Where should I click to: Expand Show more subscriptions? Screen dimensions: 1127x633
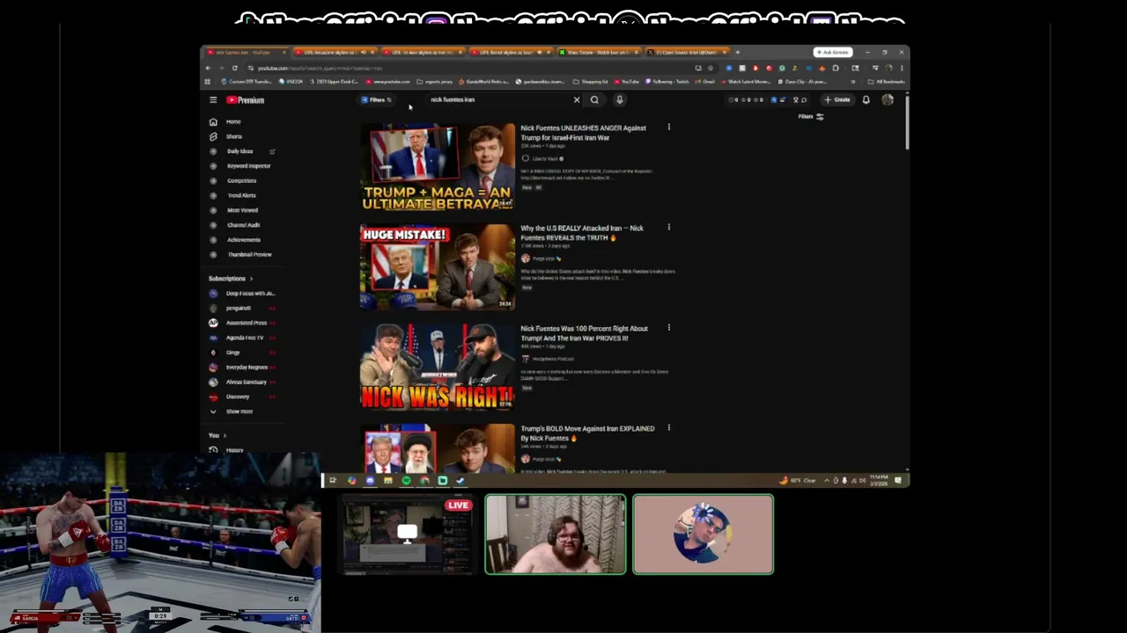tap(244, 411)
